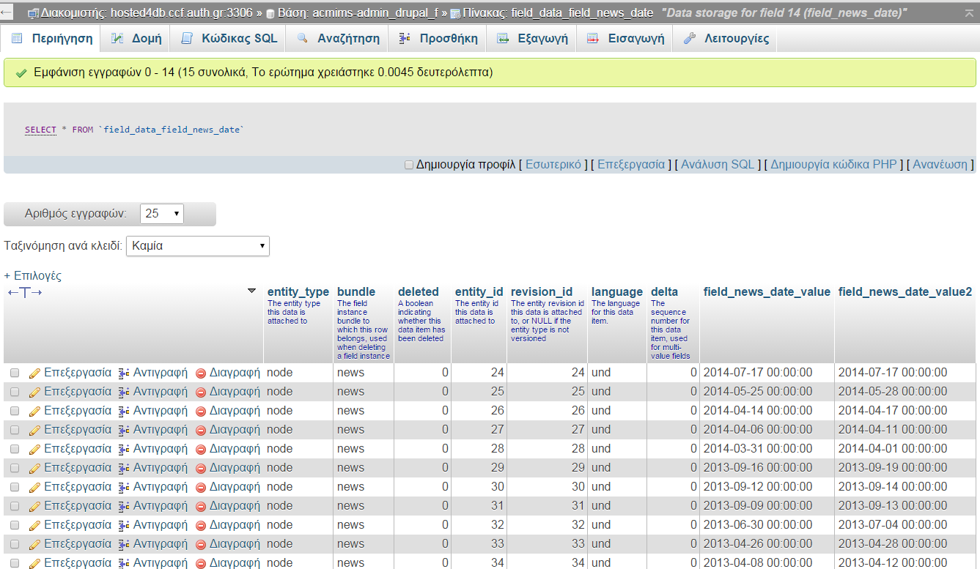The height and width of the screenshot is (569, 980).
Task: Click copy icon in entity_id 32 row
Action: [x=124, y=525]
